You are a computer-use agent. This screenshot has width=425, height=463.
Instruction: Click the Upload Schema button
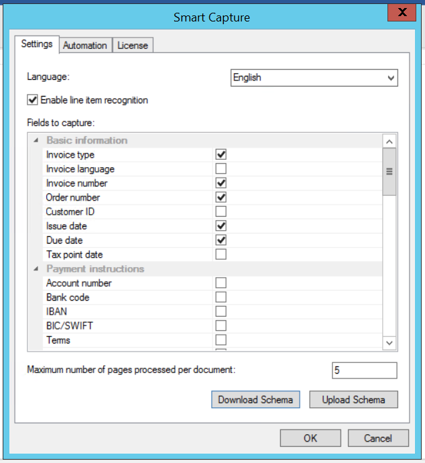(x=354, y=399)
